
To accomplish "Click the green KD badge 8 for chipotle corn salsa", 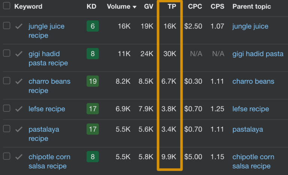I will click(x=92, y=157).
